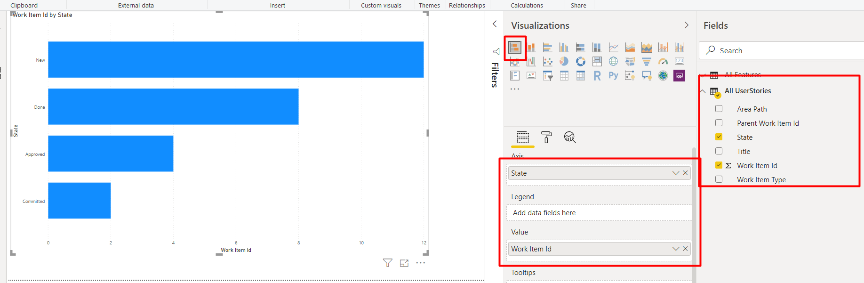The height and width of the screenshot is (283, 864).
Task: Open the Relationships ribbon group
Action: (x=467, y=6)
